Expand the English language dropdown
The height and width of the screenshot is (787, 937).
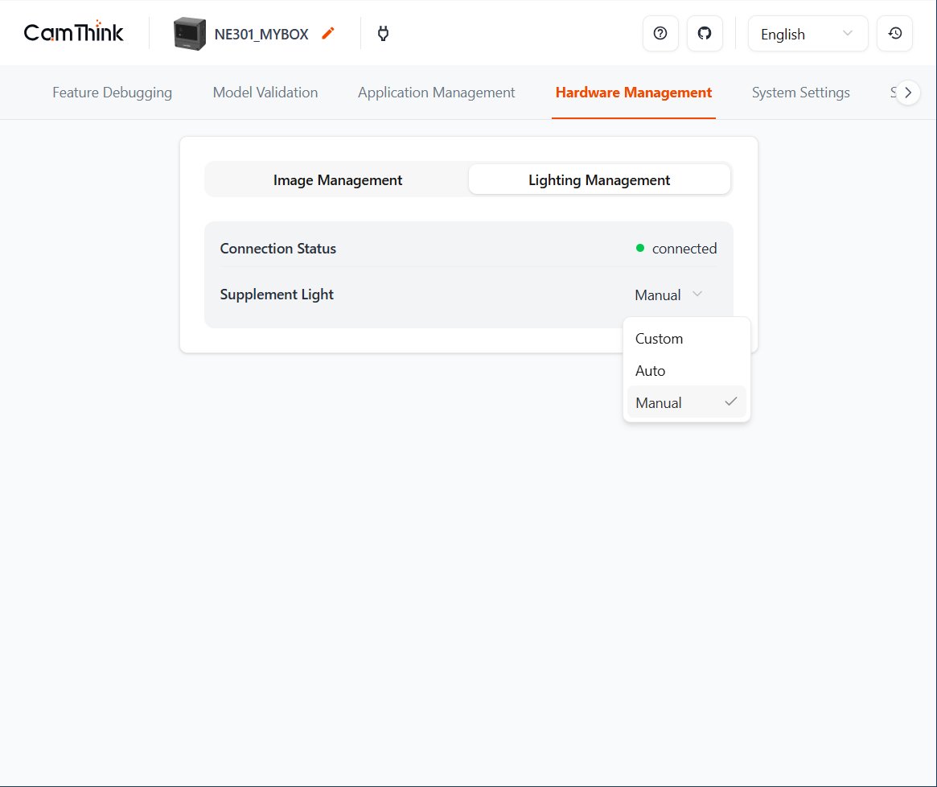[x=808, y=34]
